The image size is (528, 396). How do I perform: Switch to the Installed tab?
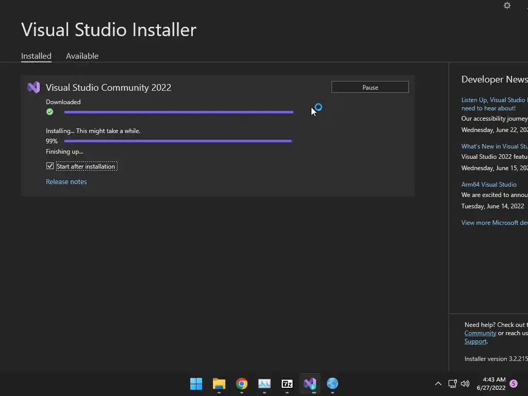coord(36,56)
